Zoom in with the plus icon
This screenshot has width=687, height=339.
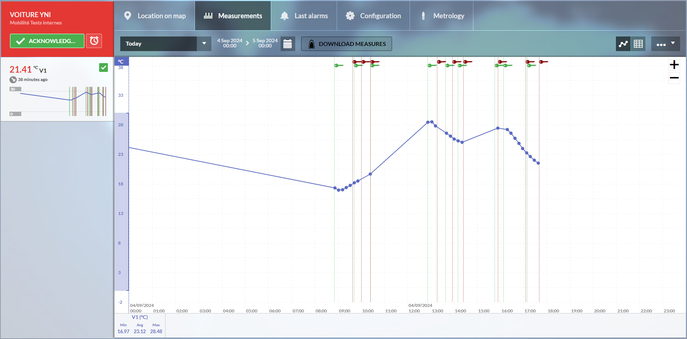pos(674,65)
